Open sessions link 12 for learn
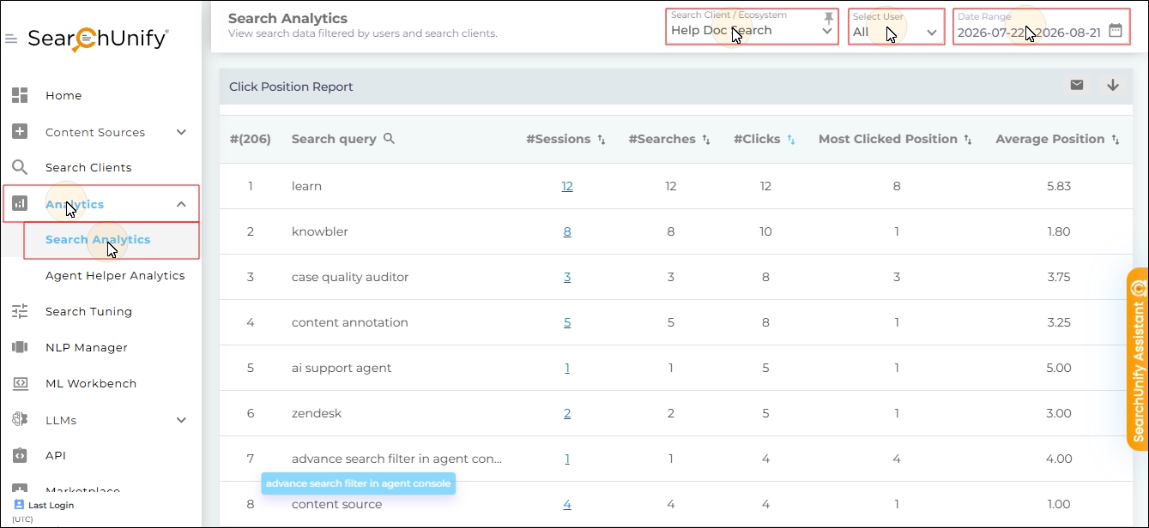1149x528 pixels. pyautogui.click(x=567, y=186)
